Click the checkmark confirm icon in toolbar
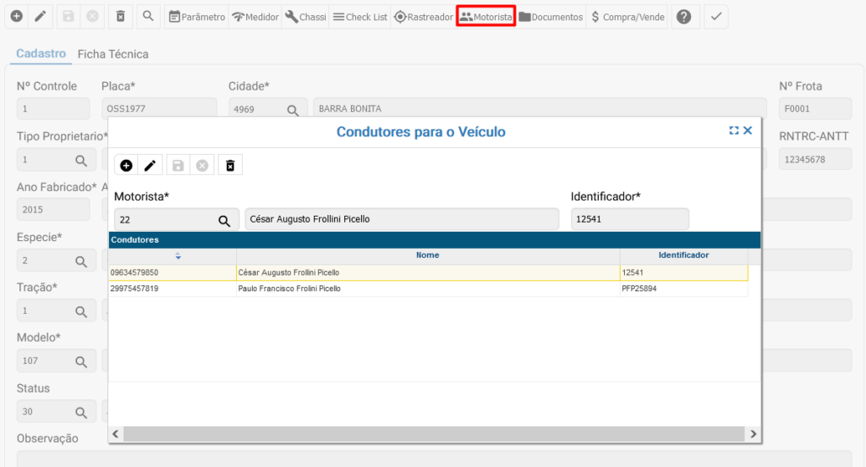The height and width of the screenshot is (467, 866). pos(715,17)
